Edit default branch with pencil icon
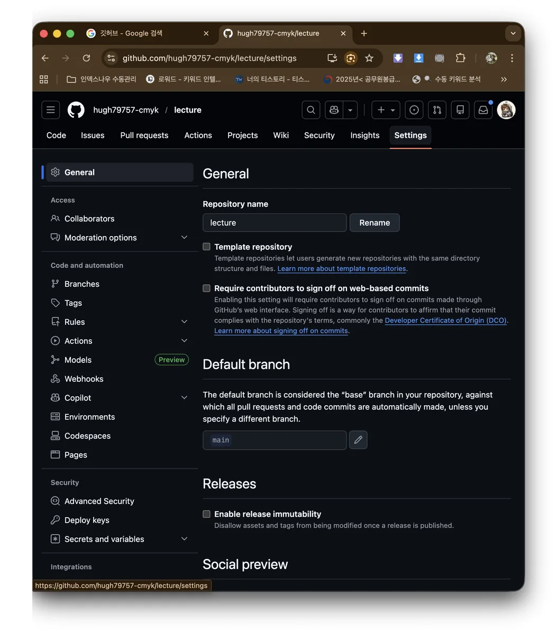Screen dimensions: 557x634 (358, 440)
